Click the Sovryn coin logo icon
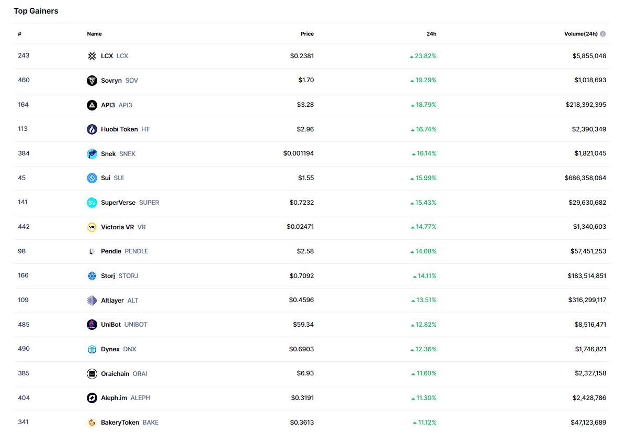626x433 pixels. click(x=92, y=81)
